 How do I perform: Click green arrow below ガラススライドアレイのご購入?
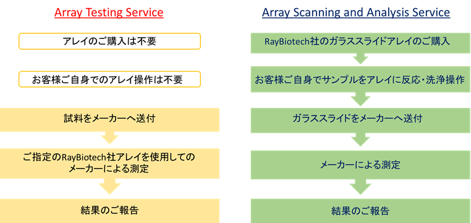click(360, 59)
